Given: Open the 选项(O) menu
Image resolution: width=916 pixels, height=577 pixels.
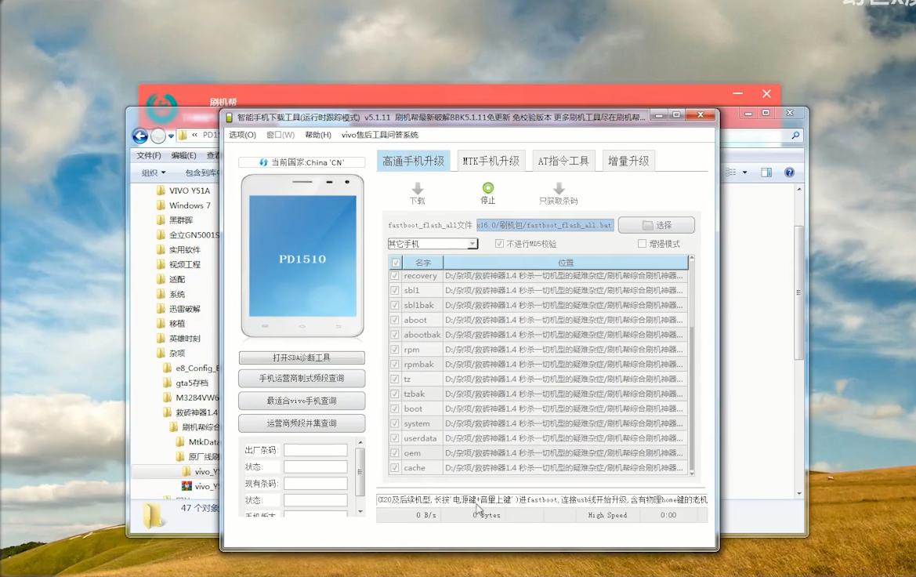Looking at the screenshot, I should [x=242, y=135].
